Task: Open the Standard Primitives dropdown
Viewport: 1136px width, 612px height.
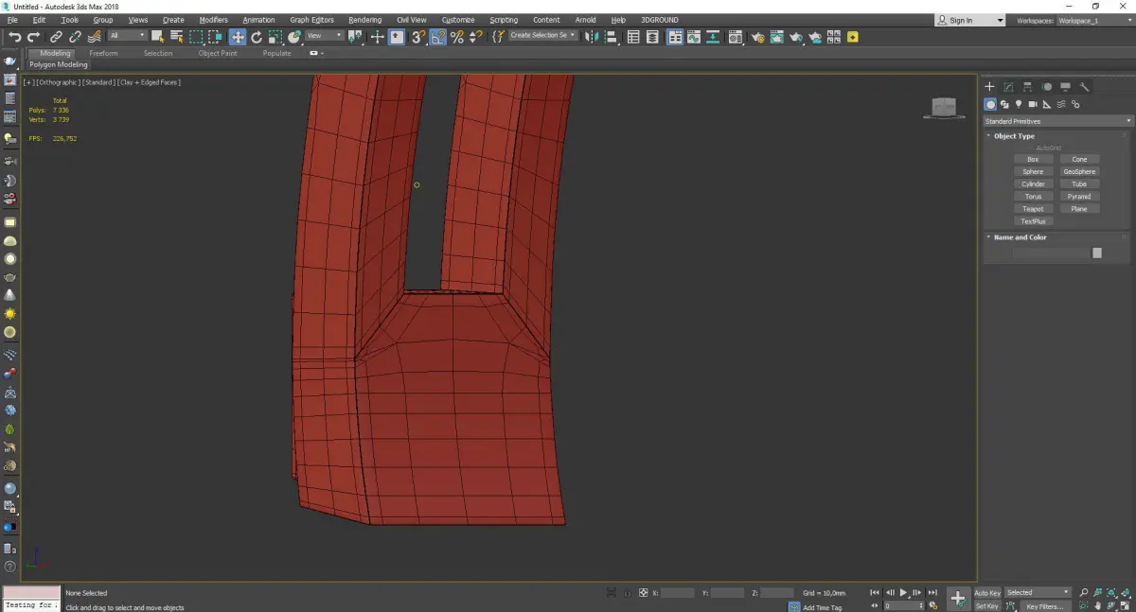Action: pyautogui.click(x=1057, y=121)
